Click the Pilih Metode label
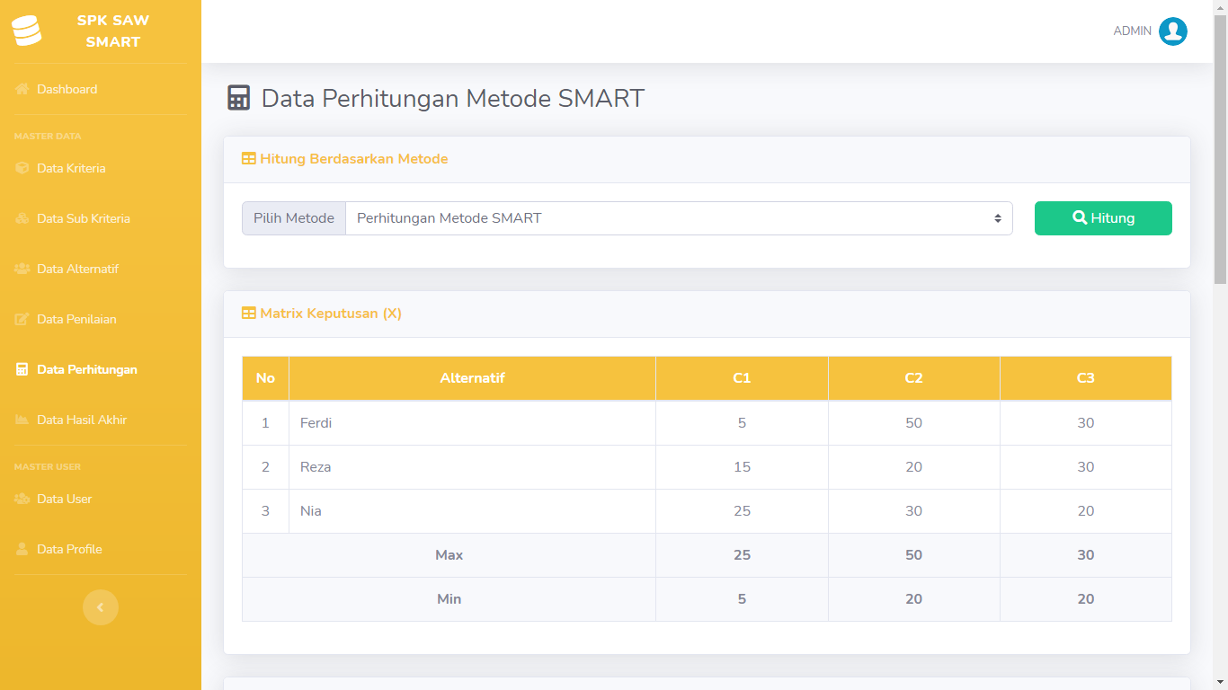 (294, 218)
